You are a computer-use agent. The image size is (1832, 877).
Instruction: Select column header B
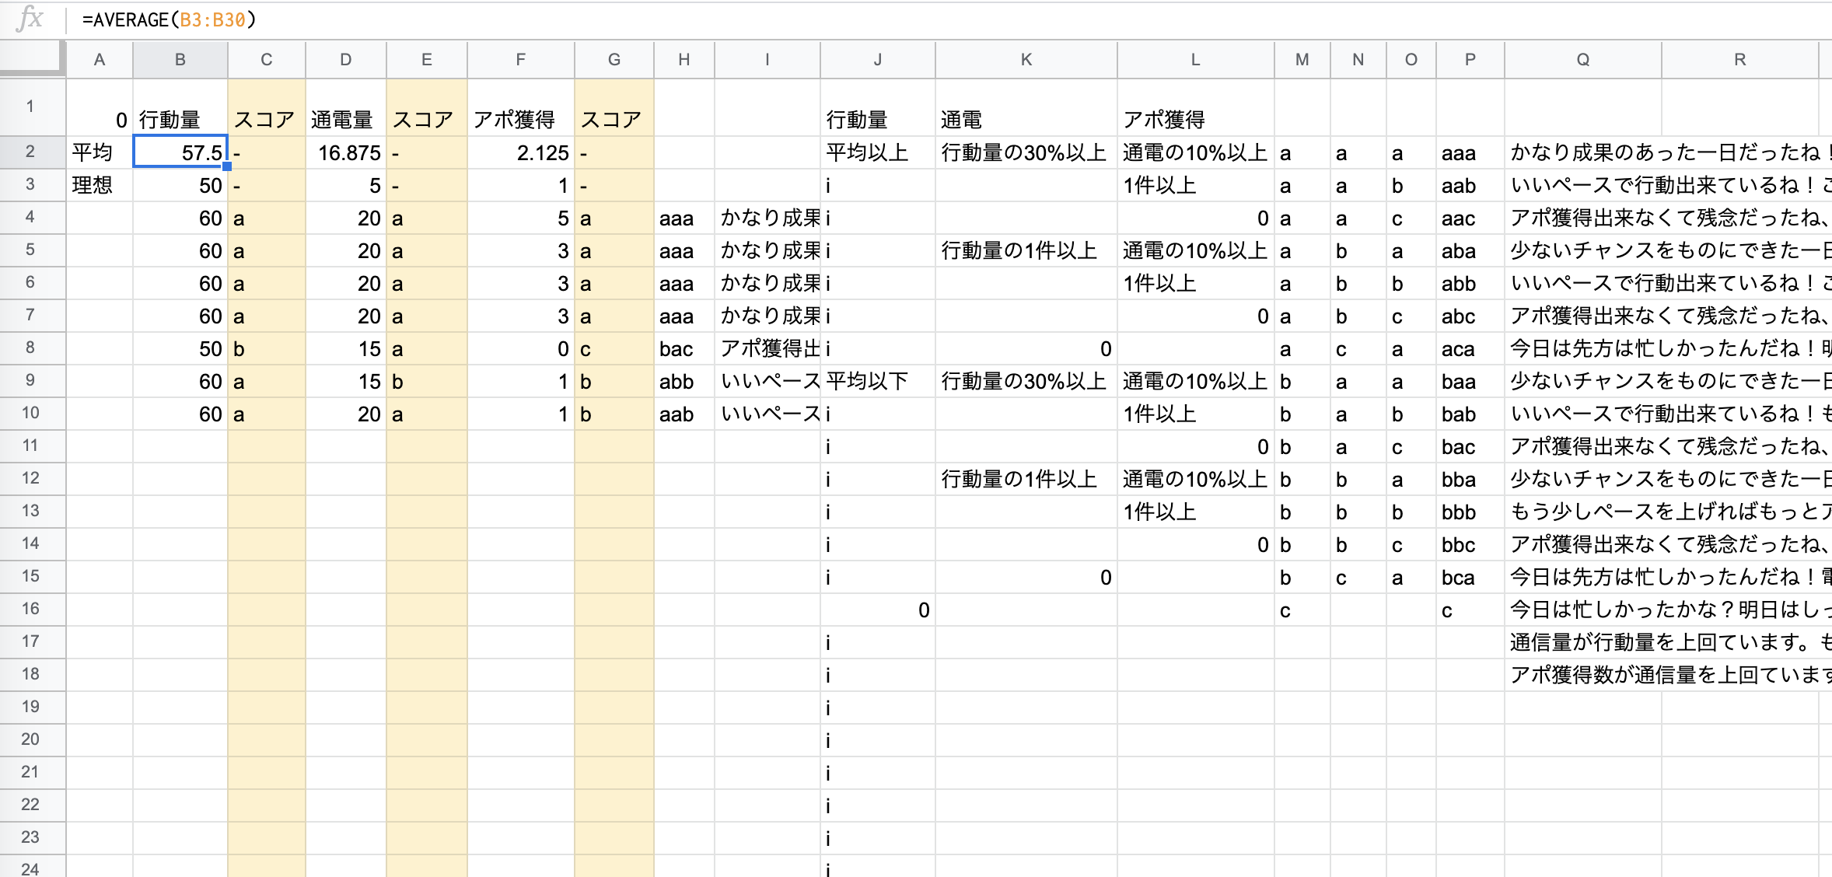180,59
